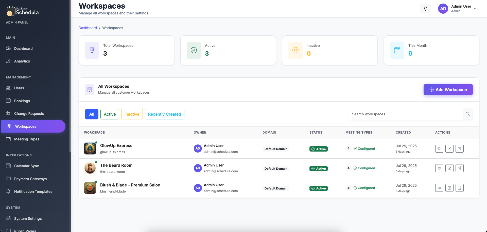The image size is (487, 232).
Task: Open Calendar Sync under Integrations
Action: click(x=26, y=166)
